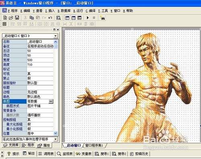Click the 宽度 value 500

click(x=40, y=60)
